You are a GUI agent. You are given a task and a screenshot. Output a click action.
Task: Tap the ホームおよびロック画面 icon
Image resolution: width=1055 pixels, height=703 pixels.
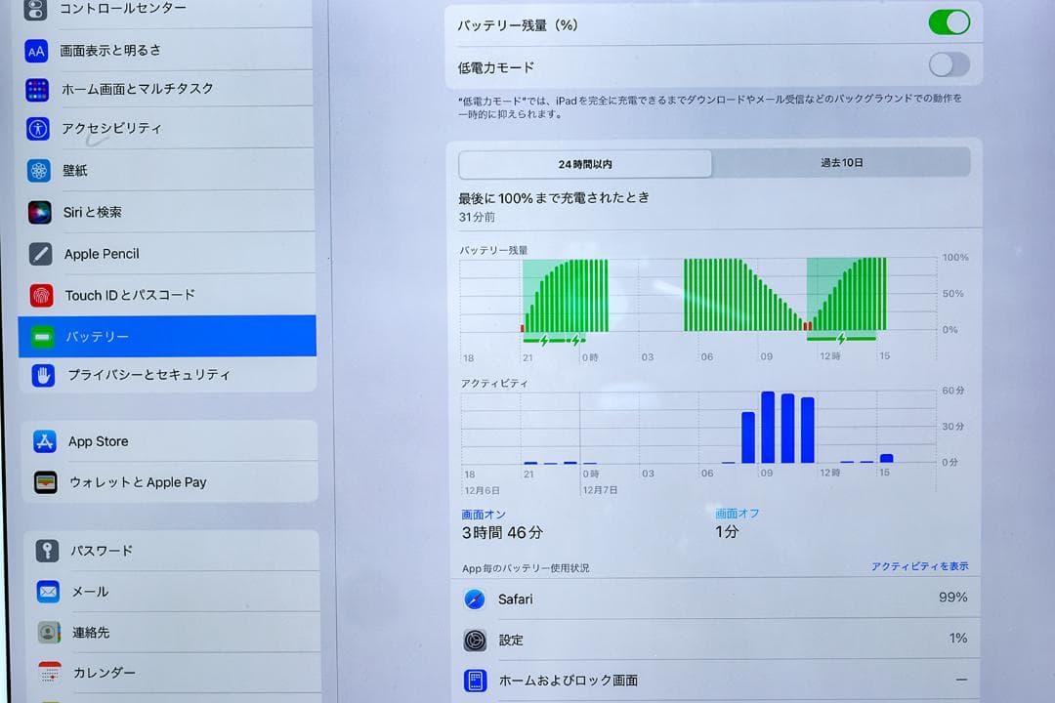(475, 680)
